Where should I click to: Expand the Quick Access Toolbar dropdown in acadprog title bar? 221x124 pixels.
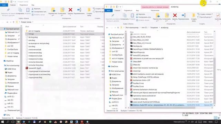point(121,7)
